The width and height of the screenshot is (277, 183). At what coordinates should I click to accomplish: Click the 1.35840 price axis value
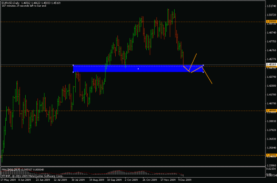272,148
